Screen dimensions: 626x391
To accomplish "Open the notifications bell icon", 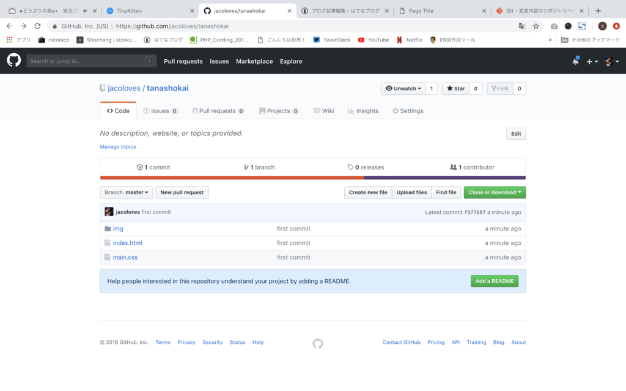I will (x=575, y=61).
